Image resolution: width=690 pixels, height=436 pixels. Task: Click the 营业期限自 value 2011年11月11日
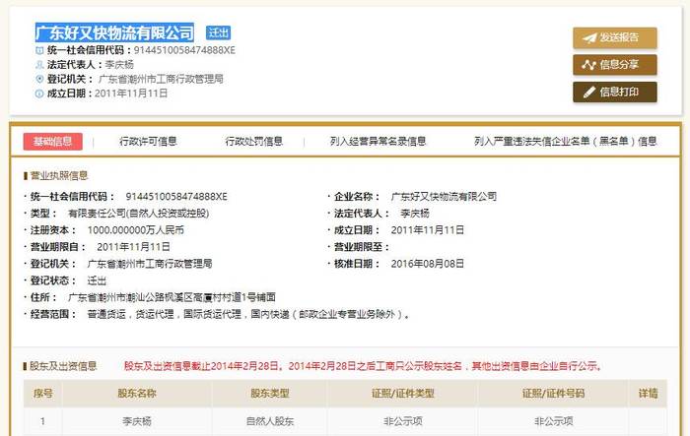point(133,247)
